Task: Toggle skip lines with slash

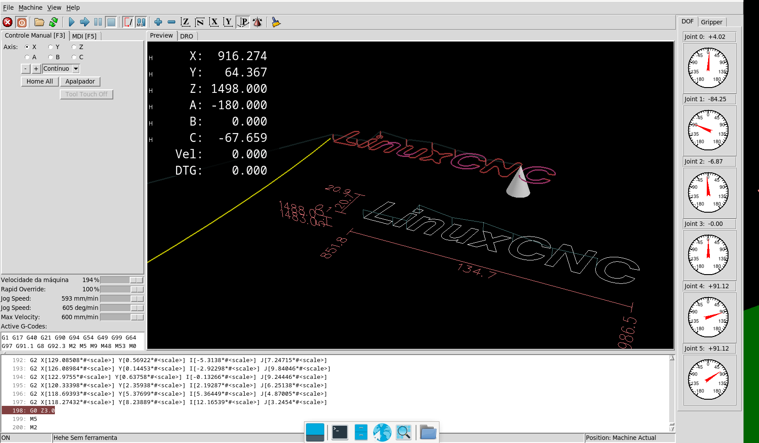Action: [128, 22]
